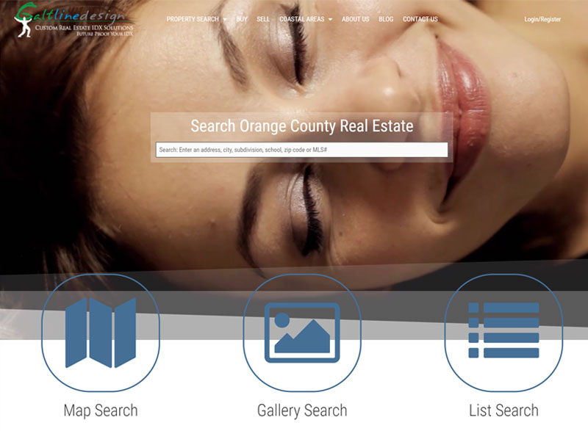This screenshot has height=431, width=588.
Task: Click the gallery picture icon
Action: pos(302,333)
